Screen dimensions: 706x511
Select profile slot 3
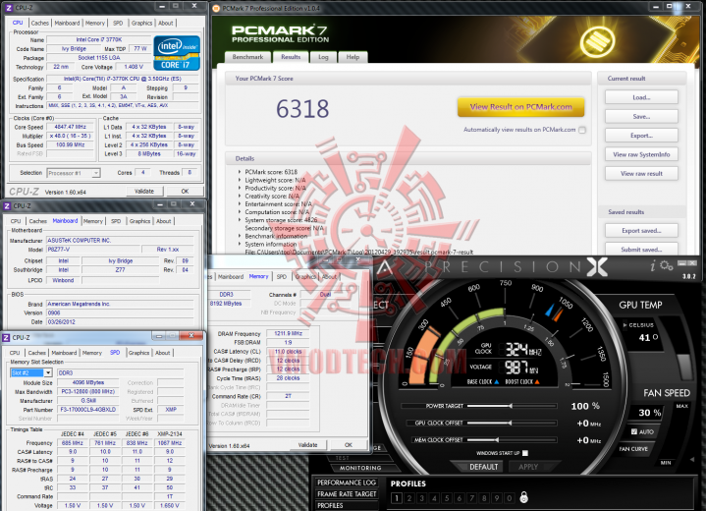pyautogui.click(x=422, y=498)
